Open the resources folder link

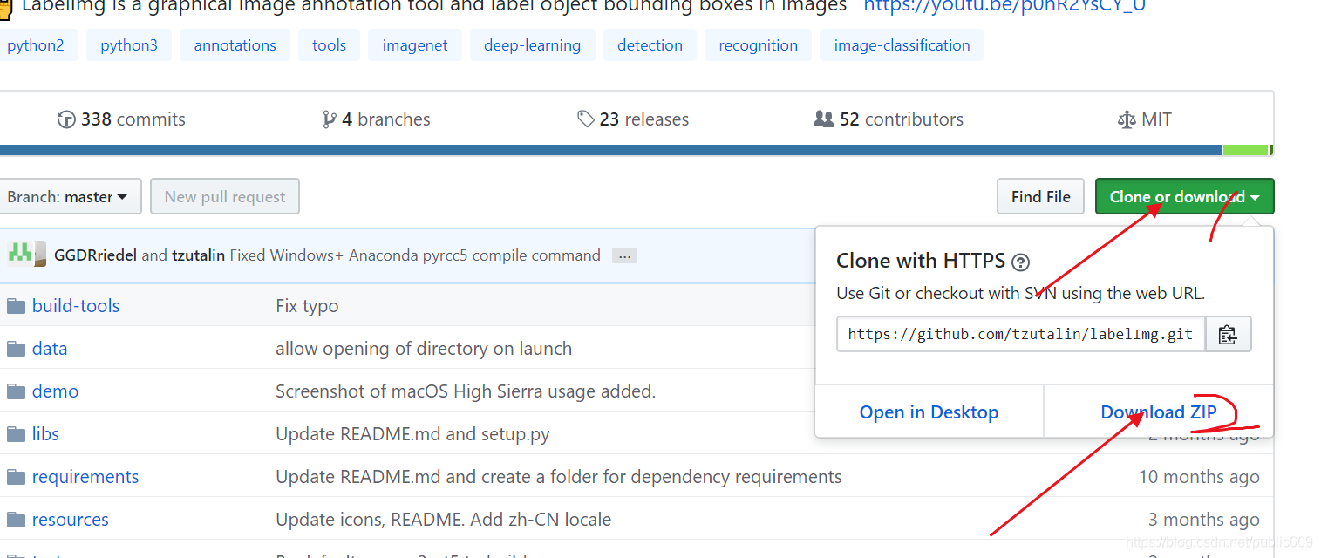(x=70, y=520)
